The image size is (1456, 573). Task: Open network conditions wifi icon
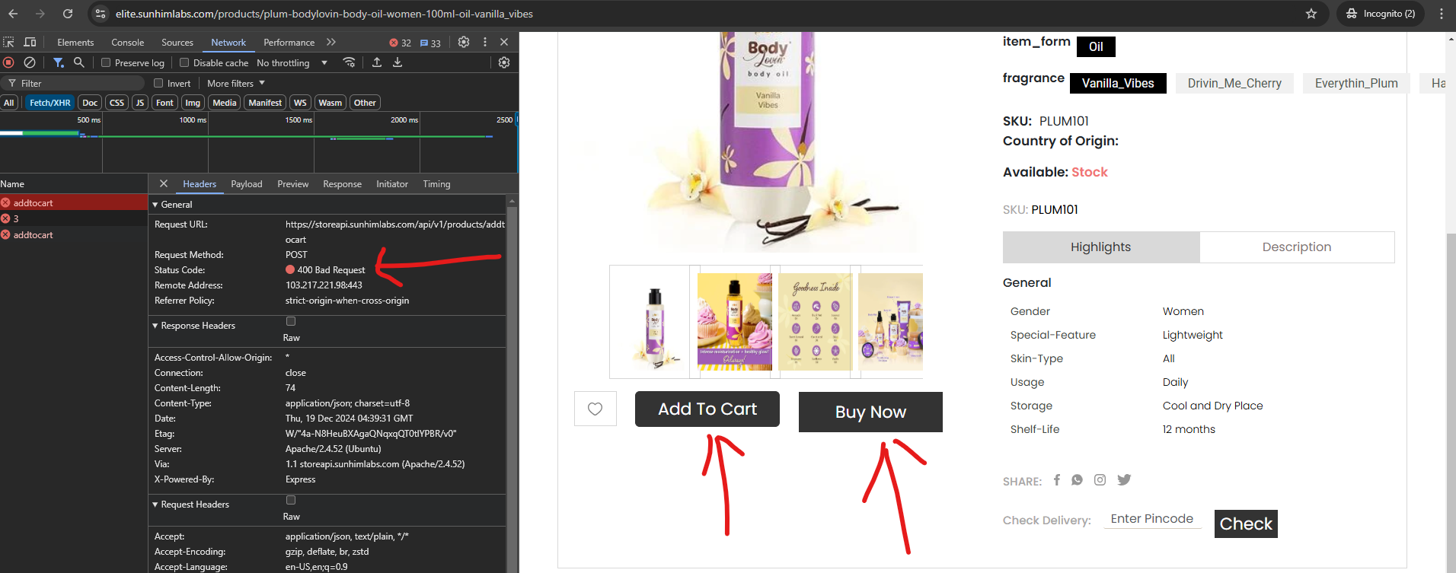(350, 62)
